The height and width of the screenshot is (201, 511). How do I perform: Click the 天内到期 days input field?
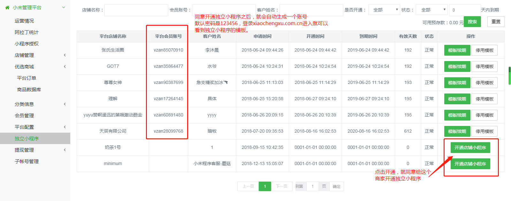pyautogui.click(x=464, y=10)
